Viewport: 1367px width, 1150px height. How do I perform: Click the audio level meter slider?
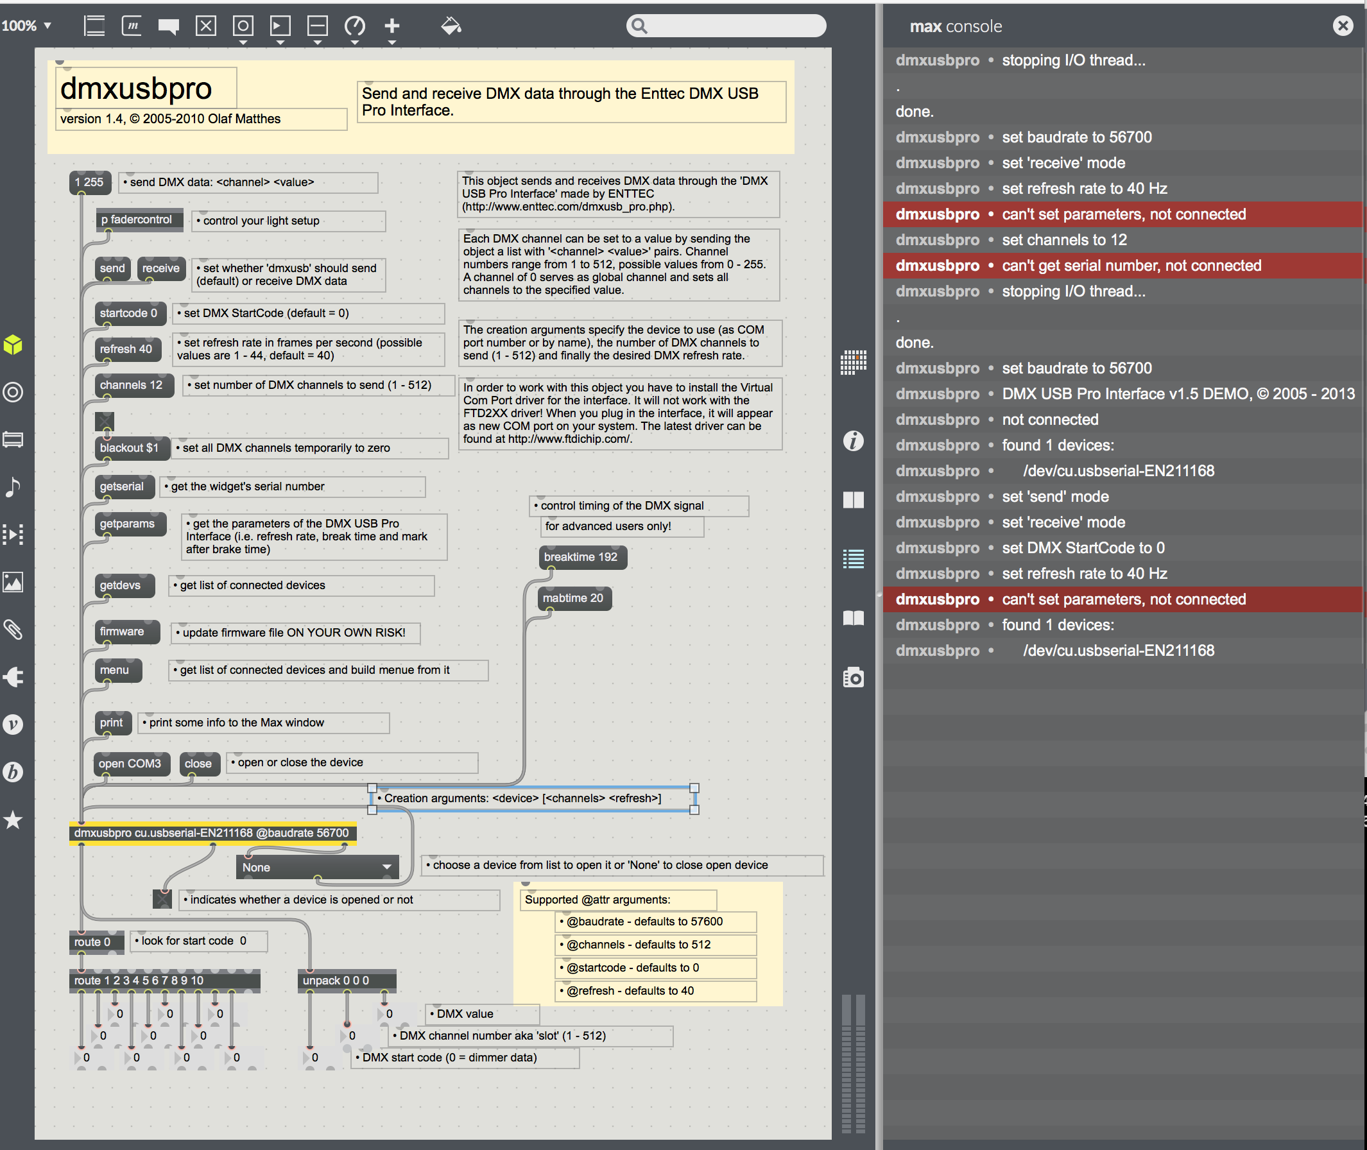point(854,1063)
